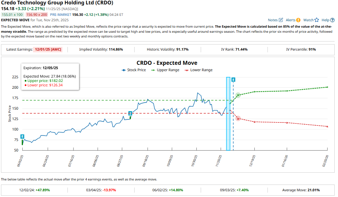
Task: Click the Watch star icon
Action: 316,20
